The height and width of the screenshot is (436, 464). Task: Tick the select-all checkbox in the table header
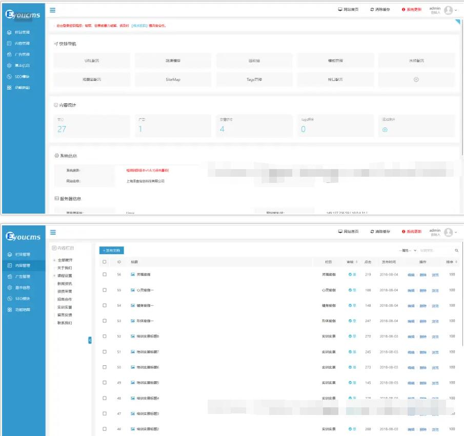pos(105,262)
